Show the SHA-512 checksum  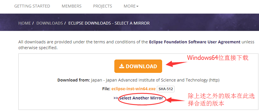coord(166,89)
